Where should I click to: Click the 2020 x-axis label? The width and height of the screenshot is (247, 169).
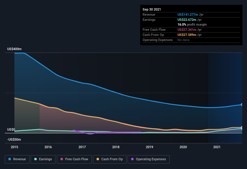[183, 147]
